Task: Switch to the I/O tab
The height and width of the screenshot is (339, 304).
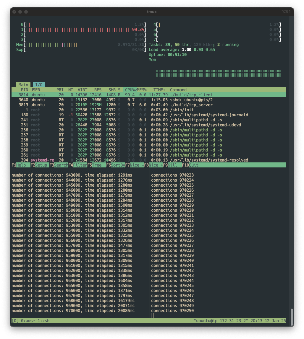Action: [x=39, y=85]
